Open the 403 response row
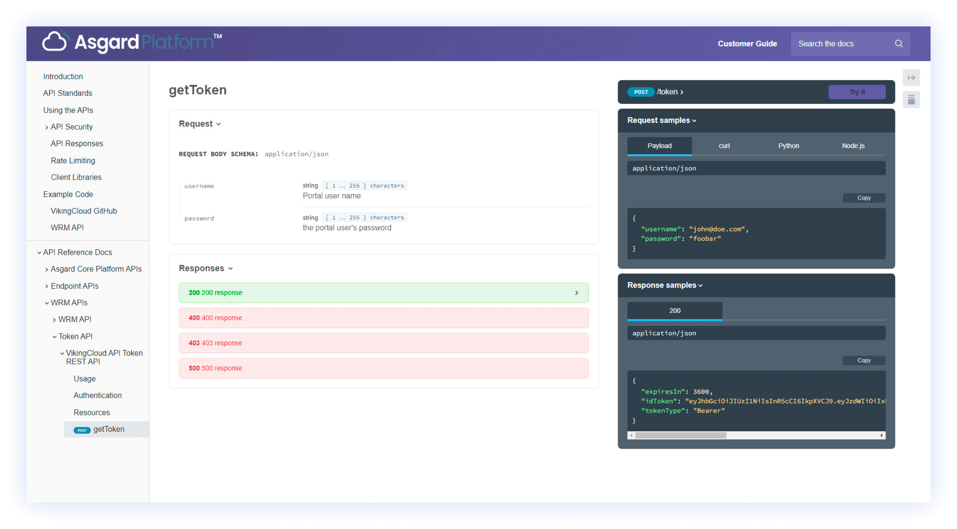 (x=383, y=343)
